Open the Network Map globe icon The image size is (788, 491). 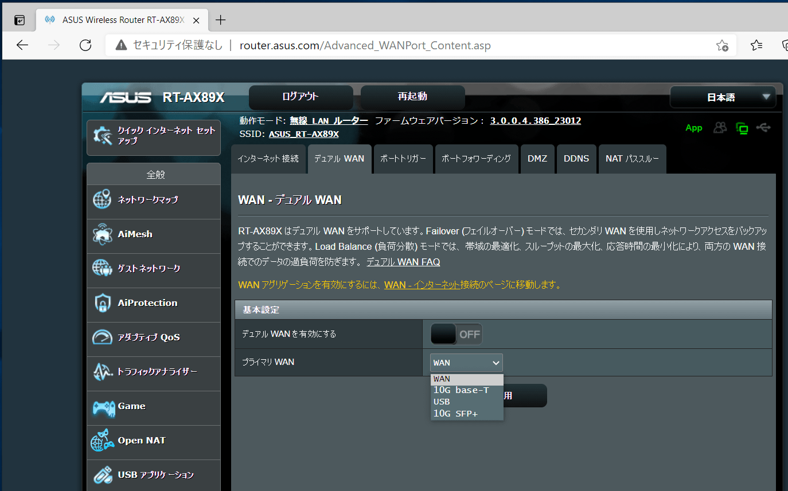(102, 200)
